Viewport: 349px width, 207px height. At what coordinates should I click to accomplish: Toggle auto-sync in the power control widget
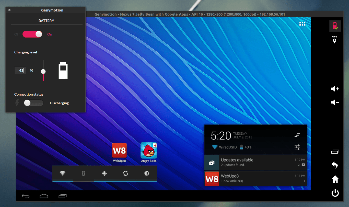[125, 173]
